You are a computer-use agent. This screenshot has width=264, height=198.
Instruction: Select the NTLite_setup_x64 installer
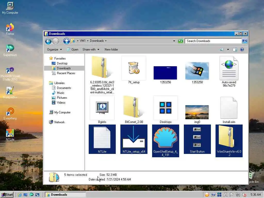134,139
